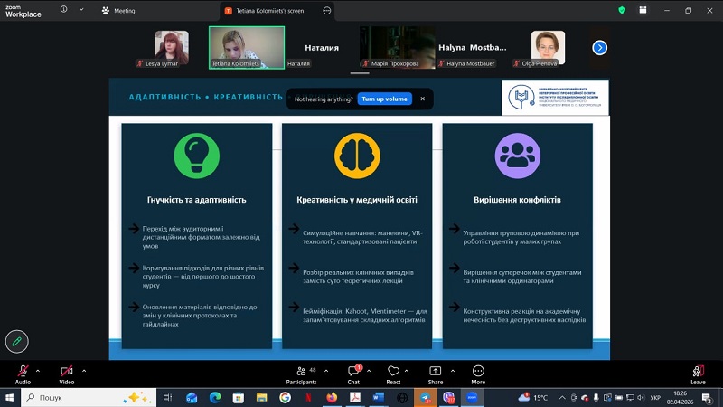The width and height of the screenshot is (723, 407).
Task: Open the annotation pencil tool
Action: (x=16, y=341)
